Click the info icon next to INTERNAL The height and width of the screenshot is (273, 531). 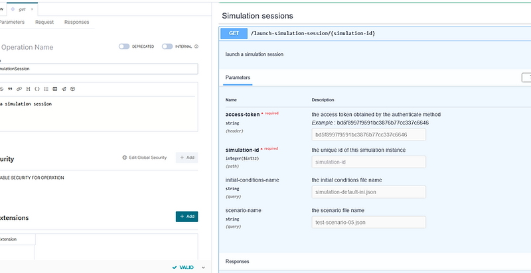196,46
